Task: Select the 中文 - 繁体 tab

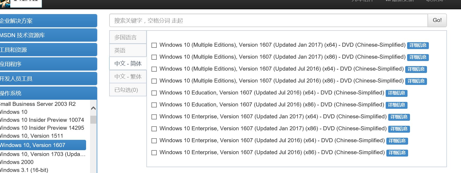Action: (128, 77)
